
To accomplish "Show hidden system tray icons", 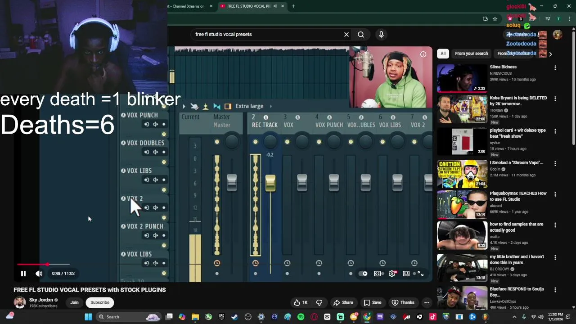I will [x=514, y=317].
